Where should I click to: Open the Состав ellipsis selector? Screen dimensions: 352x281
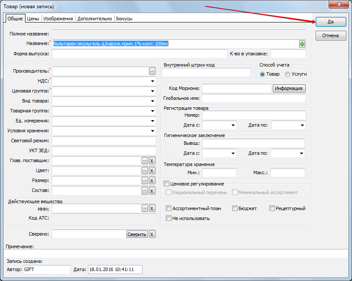pos(145,190)
